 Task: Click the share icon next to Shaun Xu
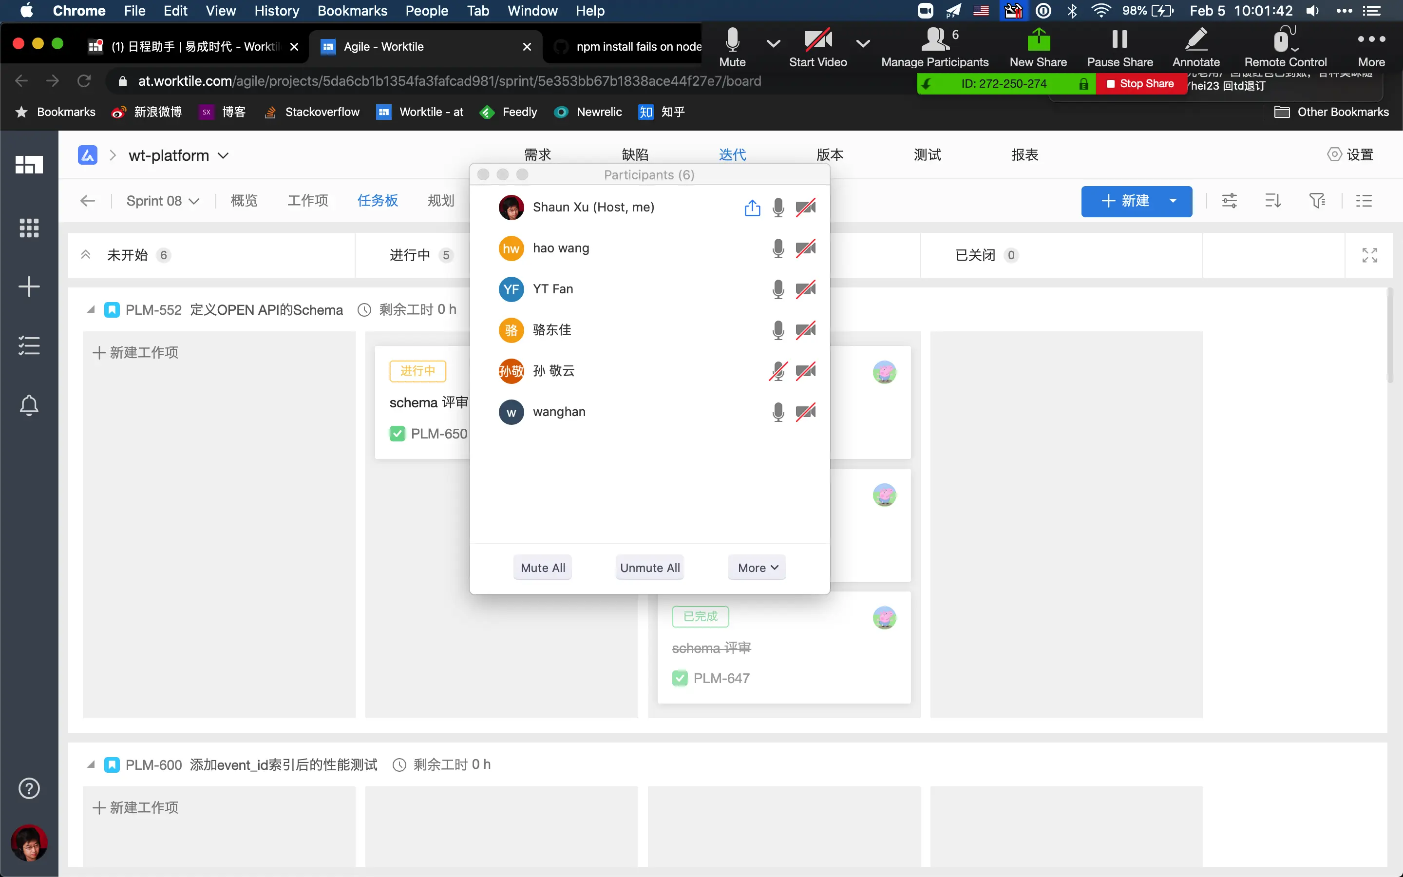(752, 208)
